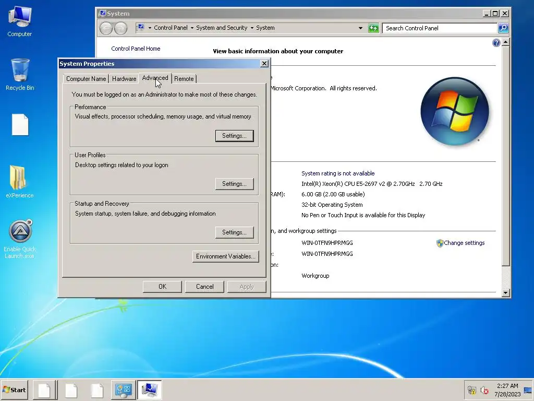The image size is (534, 401).
Task: Click the Refresh button beside address bar
Action: pos(373,28)
